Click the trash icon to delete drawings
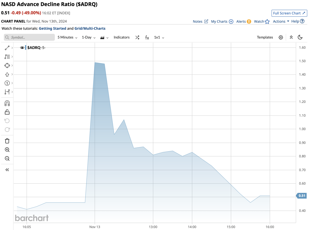310x230 pixels. (x=7, y=141)
